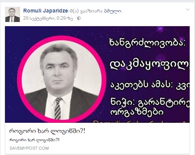Open the Romuli Japaridze profile name link
This screenshot has height=155, width=195.
click(x=46, y=11)
